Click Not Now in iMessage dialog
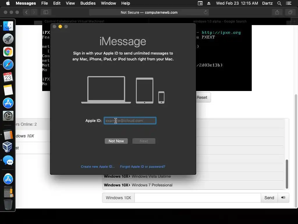Image resolution: width=298 pixels, height=224 pixels. pyautogui.click(x=116, y=141)
